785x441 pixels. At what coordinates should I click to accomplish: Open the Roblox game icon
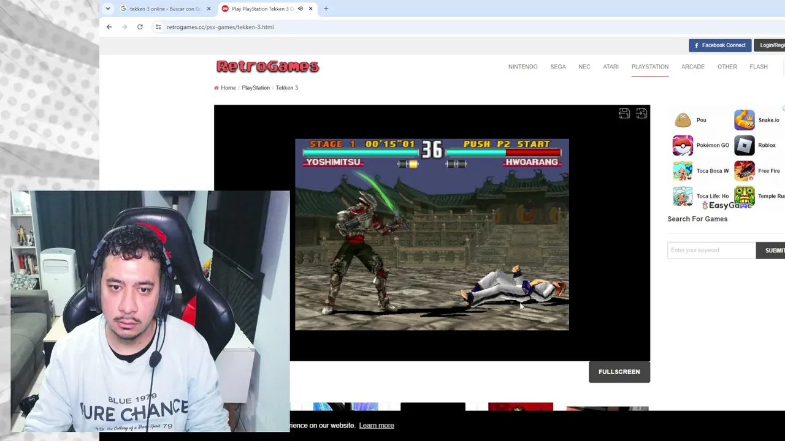pos(745,146)
